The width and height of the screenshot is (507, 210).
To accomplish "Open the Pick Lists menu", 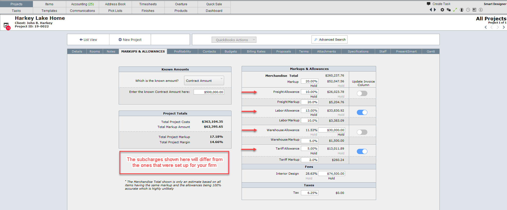I will pyautogui.click(x=115, y=11).
